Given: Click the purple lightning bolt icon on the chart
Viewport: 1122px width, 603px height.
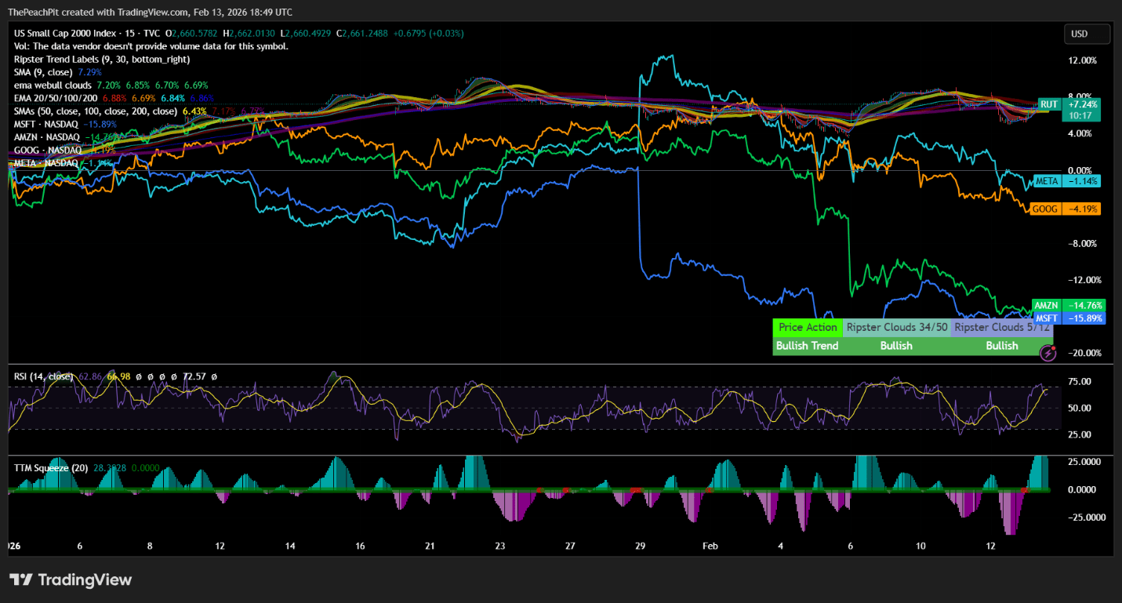Looking at the screenshot, I should [x=1048, y=354].
